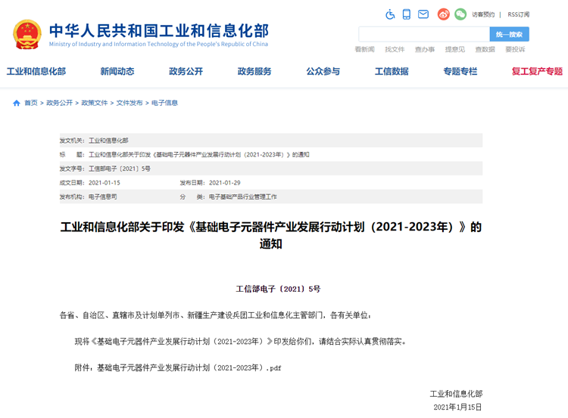Click the accessibility wheelchair icon
Viewport: 568px width, 418px height.
(390, 14)
